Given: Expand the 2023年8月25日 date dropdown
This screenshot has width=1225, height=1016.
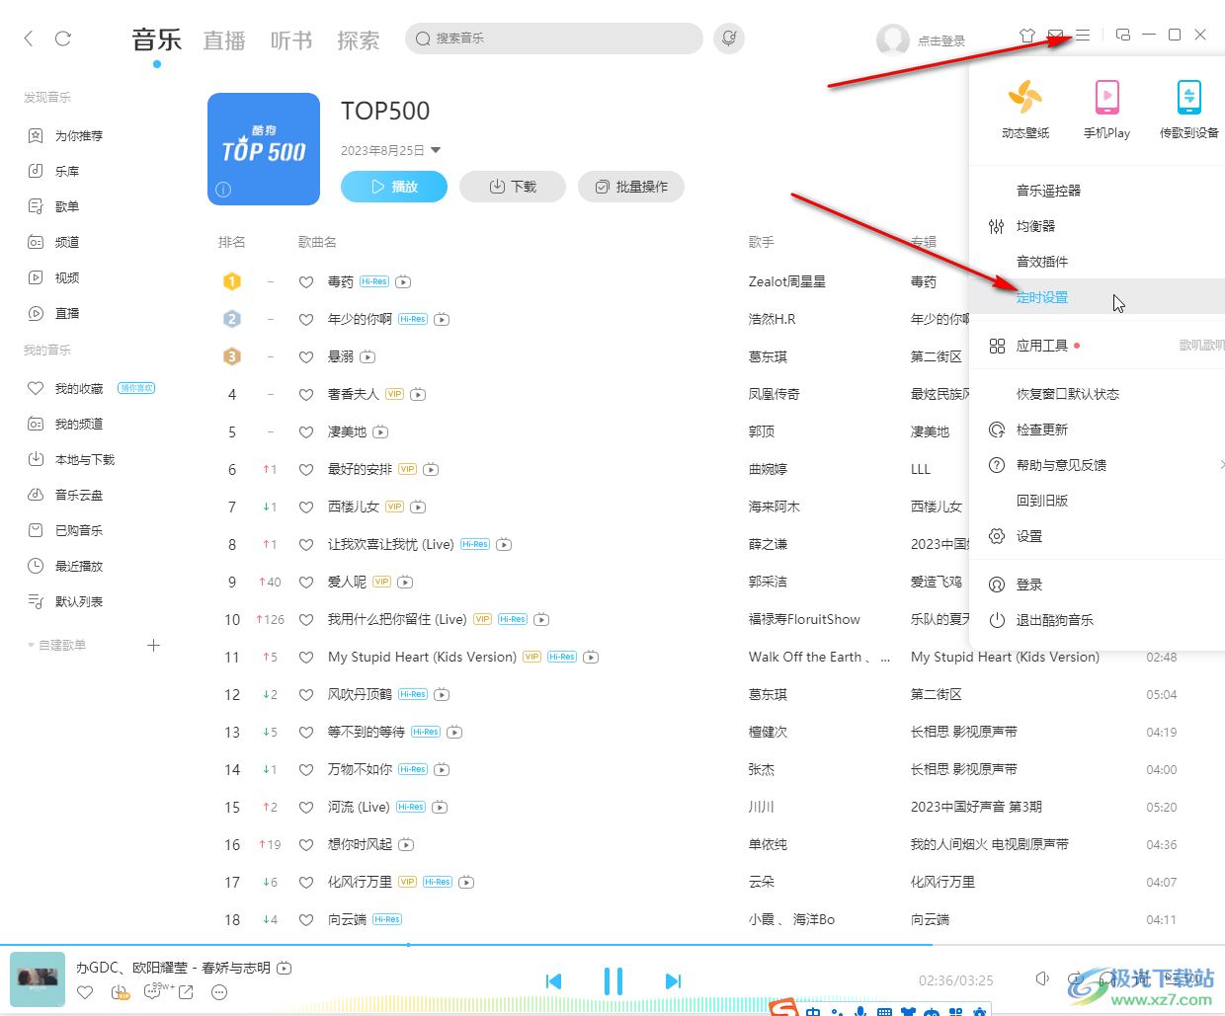Looking at the screenshot, I should (x=436, y=151).
